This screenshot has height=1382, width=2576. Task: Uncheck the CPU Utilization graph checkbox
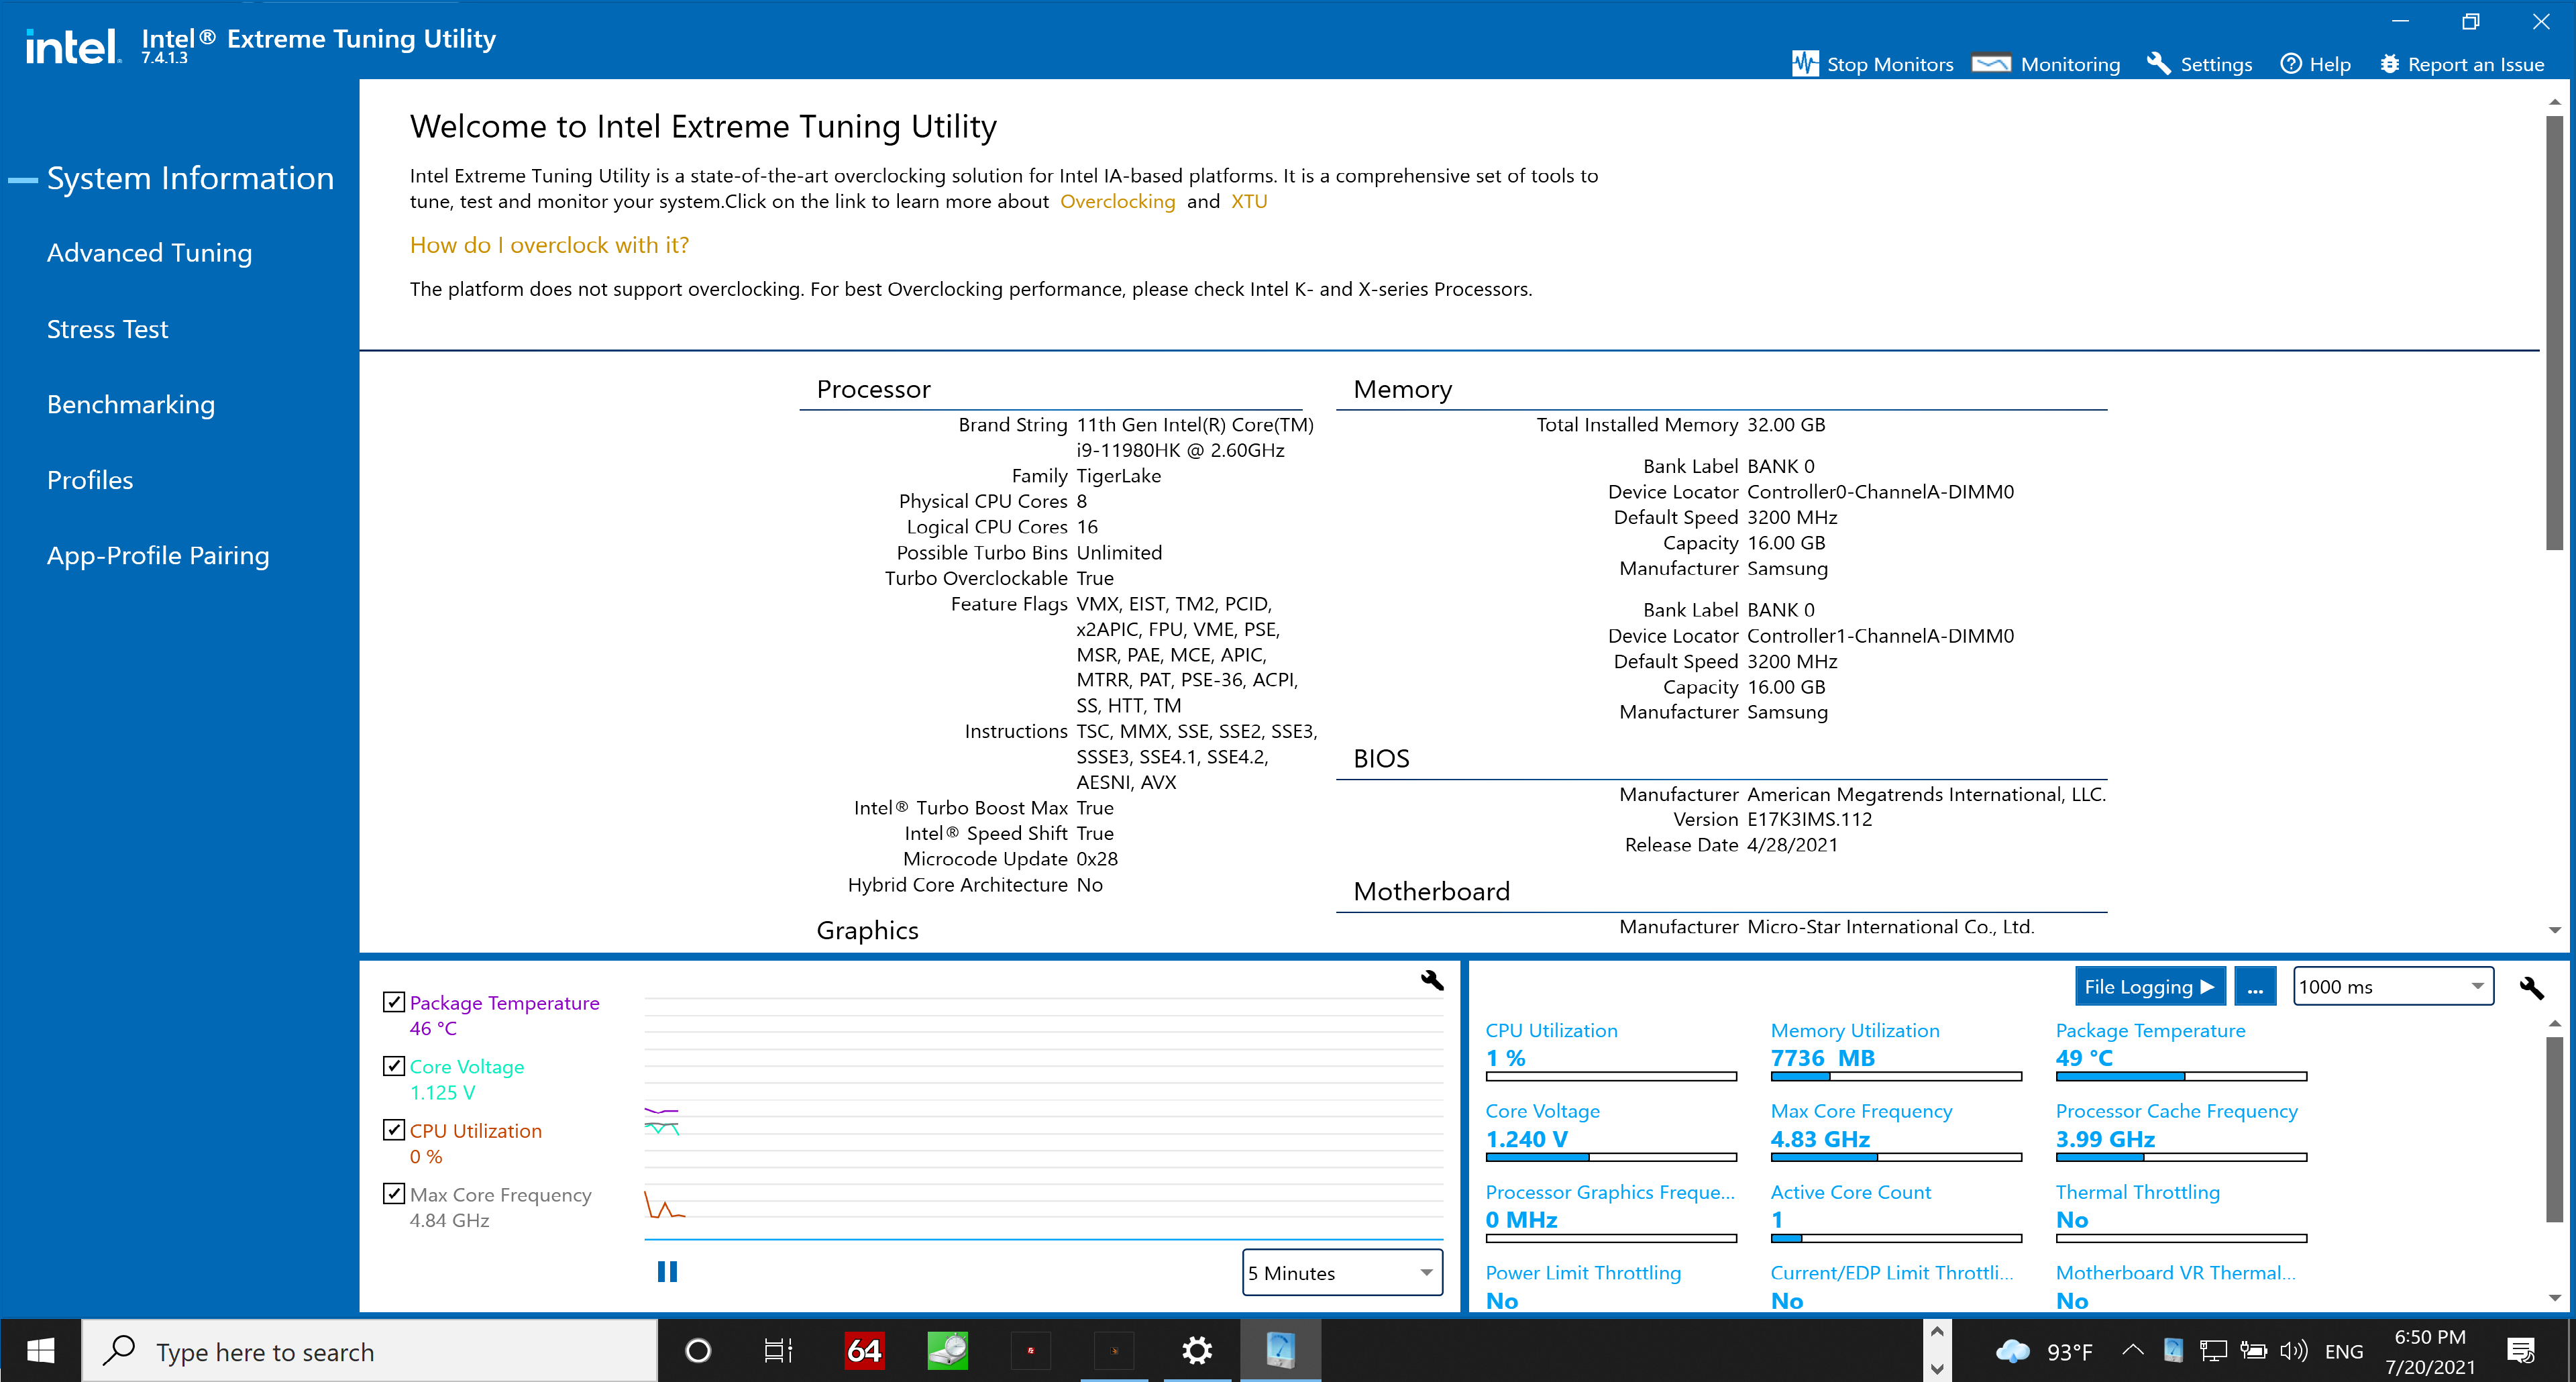(x=394, y=1129)
